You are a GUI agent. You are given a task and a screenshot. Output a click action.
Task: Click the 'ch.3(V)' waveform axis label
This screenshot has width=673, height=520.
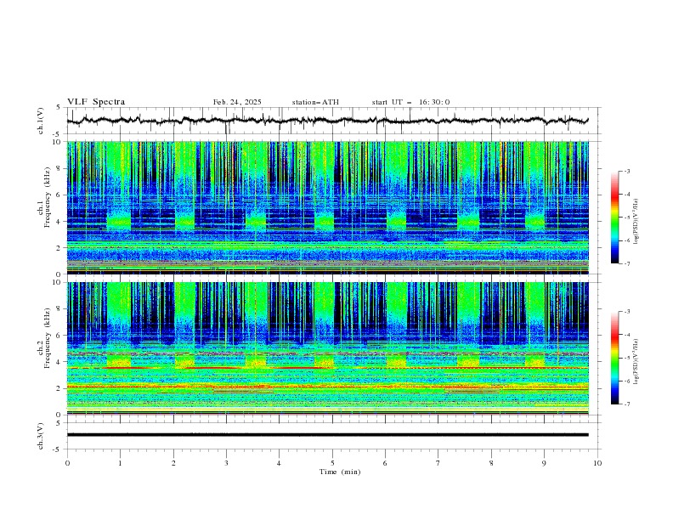[x=41, y=436]
